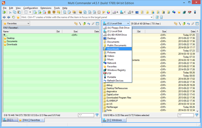This screenshot has height=128, width=202.
Task: Choose Windows Registry in the drive list
Action: (116, 70)
